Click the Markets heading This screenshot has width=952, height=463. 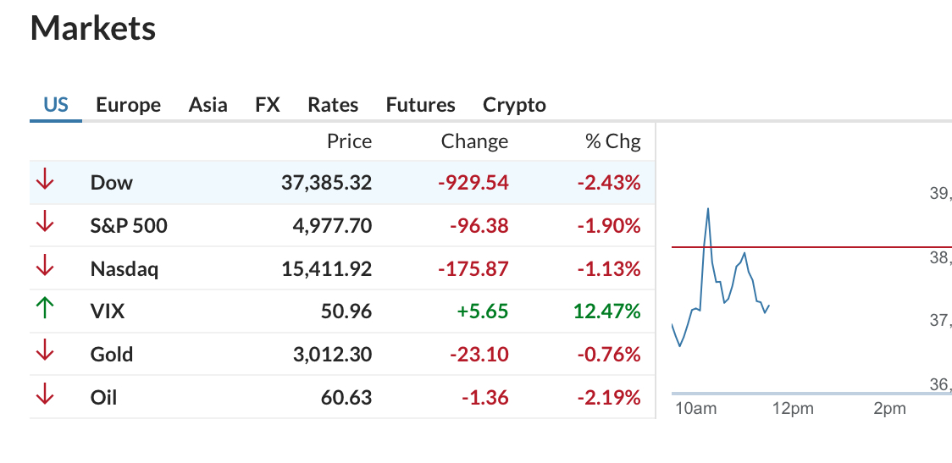coord(93,27)
